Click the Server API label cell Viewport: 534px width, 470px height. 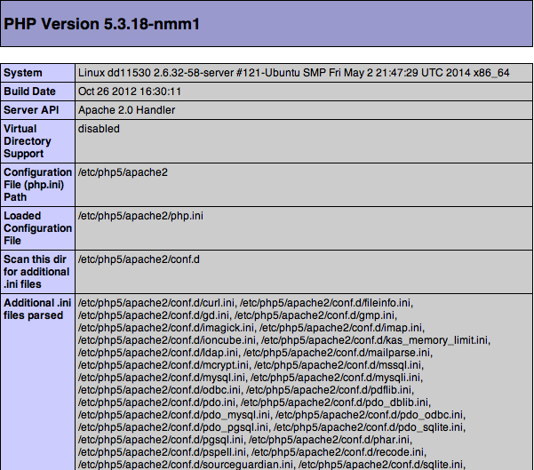tap(31, 110)
